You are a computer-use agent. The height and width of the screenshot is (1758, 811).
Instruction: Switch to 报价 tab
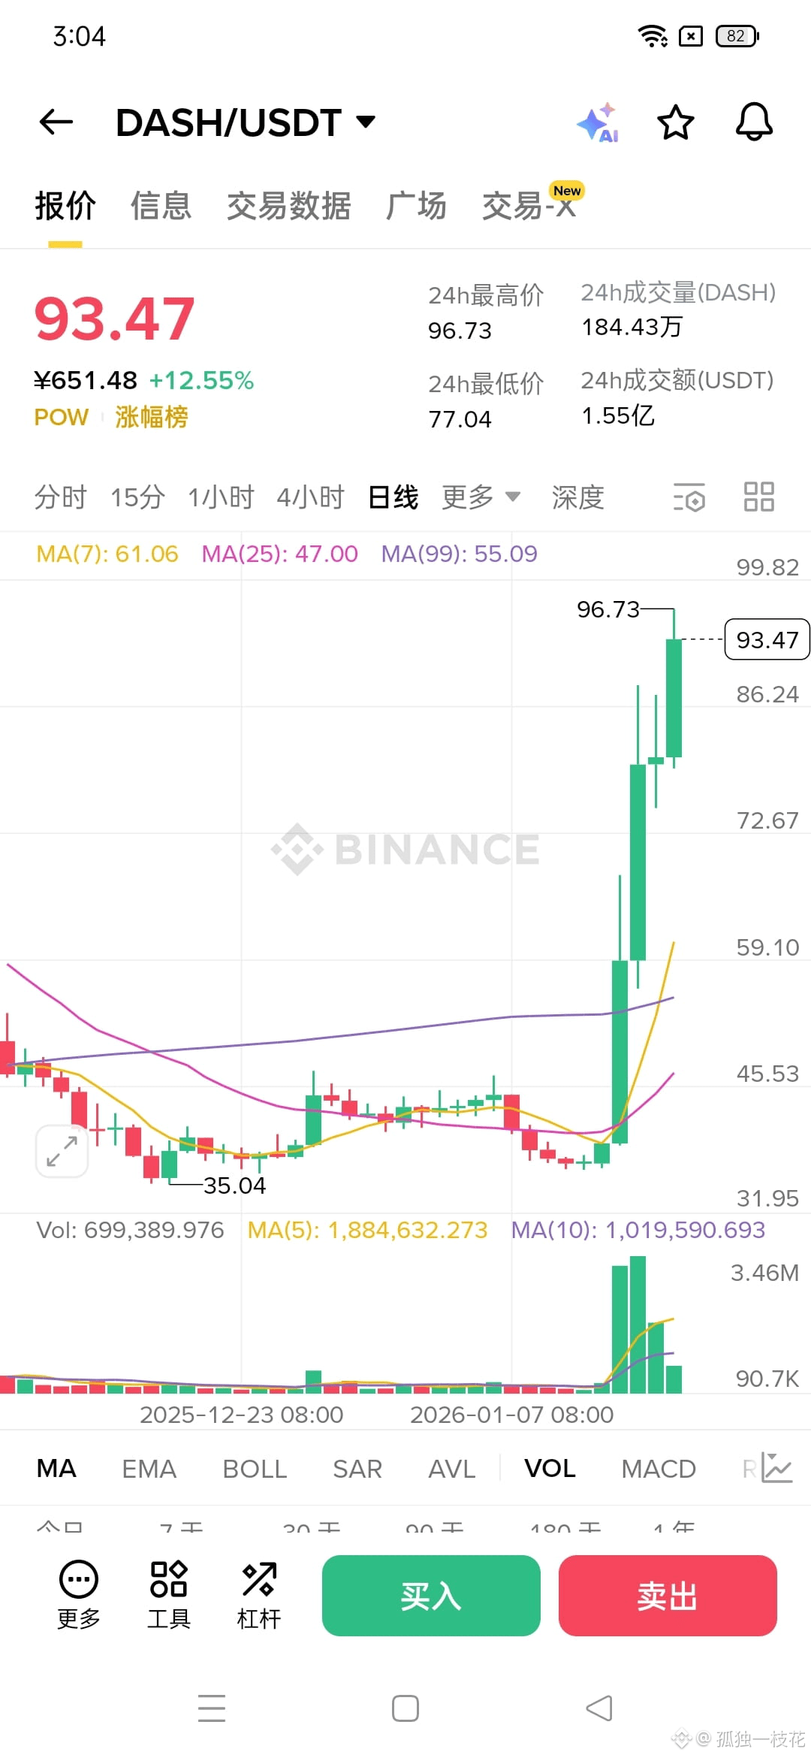coord(65,206)
